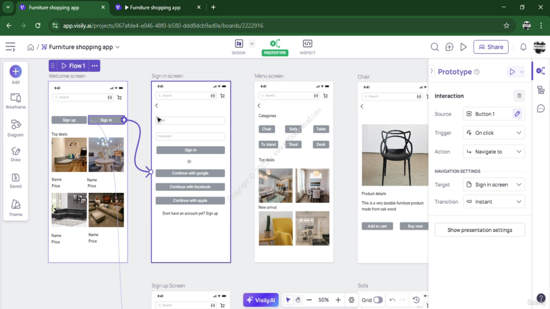Click Show presentation settings button
The image size is (550, 309).
(x=480, y=230)
